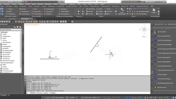Select Querschnitte in the prospector tree

point(6,54)
